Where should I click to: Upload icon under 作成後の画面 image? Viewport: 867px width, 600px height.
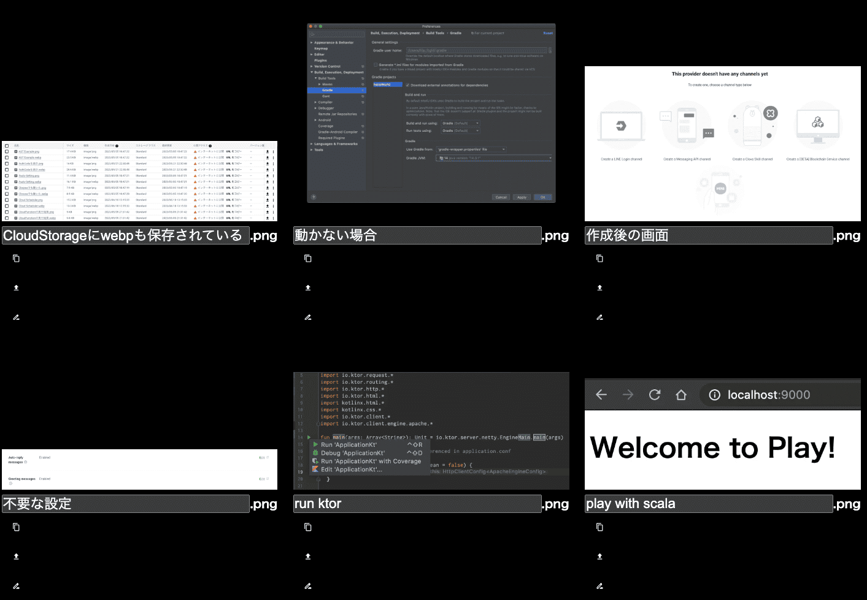[x=599, y=287]
